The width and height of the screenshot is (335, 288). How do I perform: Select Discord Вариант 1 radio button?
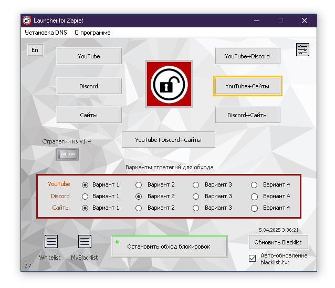click(85, 196)
